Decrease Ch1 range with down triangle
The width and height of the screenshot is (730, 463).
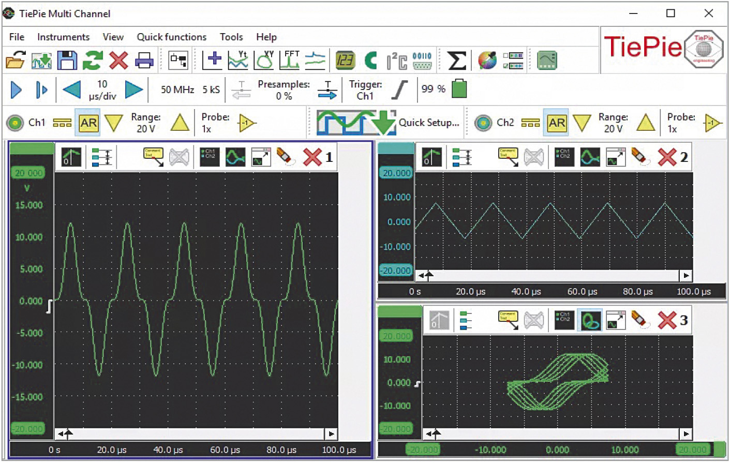click(x=113, y=123)
